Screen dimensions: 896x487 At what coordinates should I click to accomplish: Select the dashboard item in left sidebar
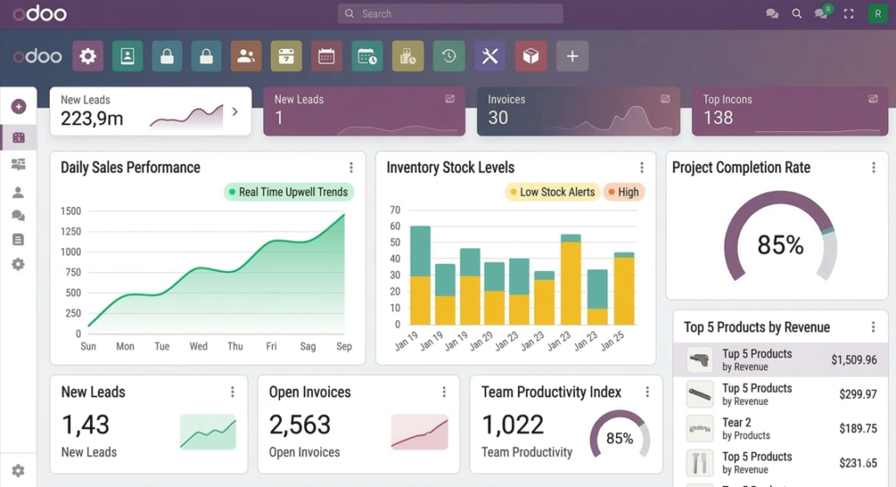click(x=18, y=137)
